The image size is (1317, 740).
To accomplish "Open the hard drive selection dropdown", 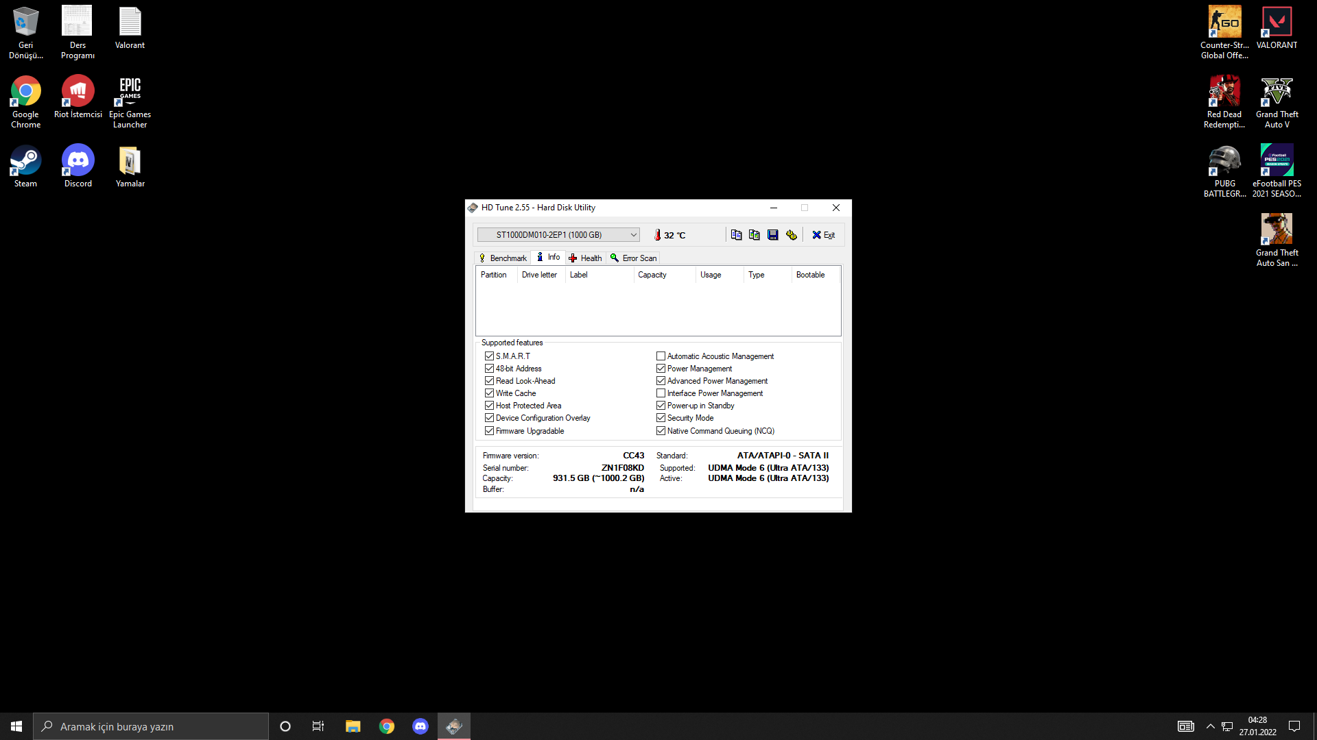I will (x=632, y=234).
